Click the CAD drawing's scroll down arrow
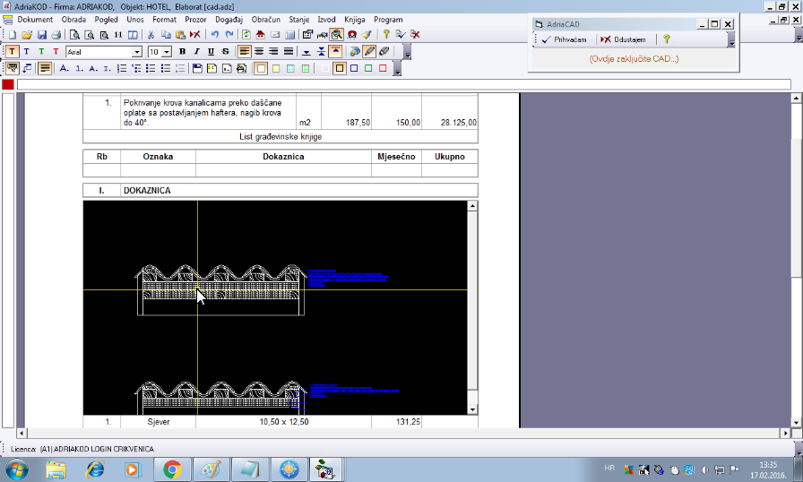 (472, 409)
